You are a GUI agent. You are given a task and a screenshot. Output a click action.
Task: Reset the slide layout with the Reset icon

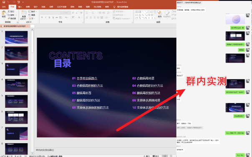pos(32,15)
